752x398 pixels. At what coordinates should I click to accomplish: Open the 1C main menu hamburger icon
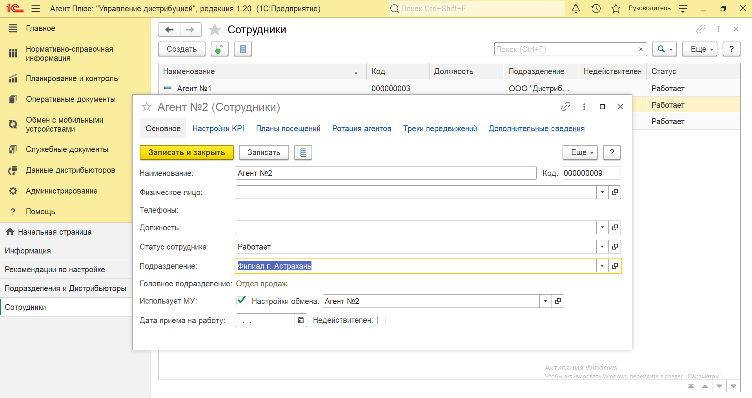(36, 9)
